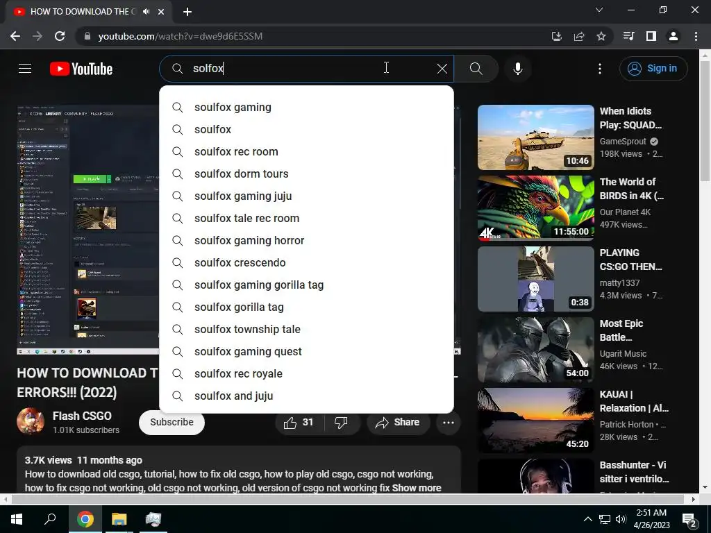This screenshot has height=533, width=711.
Task: Open 'The World of BIRDS in 4K' thumbnail
Action: click(536, 208)
